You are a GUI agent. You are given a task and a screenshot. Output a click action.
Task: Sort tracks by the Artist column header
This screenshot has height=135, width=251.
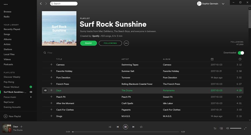(x=125, y=59)
